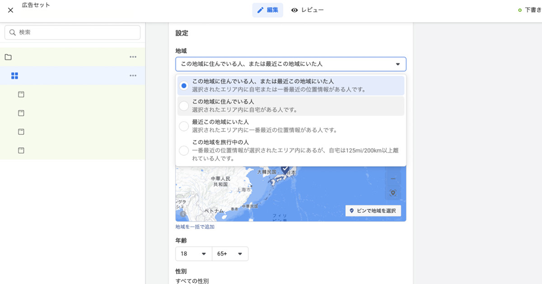Close the ad set editor with X
Screen dimensions: 542x284
pos(11,10)
